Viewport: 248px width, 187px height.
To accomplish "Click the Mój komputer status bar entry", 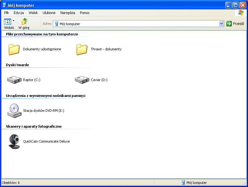I will click(x=194, y=183).
